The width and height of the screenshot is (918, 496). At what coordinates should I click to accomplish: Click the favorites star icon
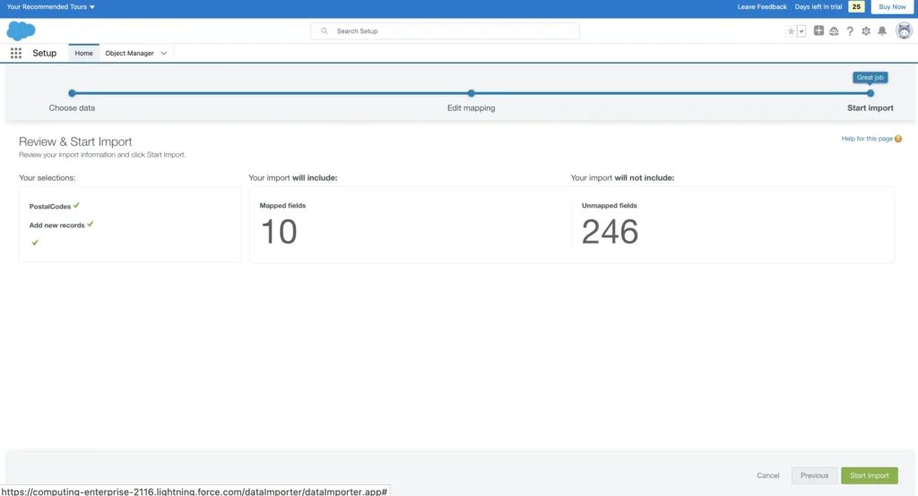791,31
